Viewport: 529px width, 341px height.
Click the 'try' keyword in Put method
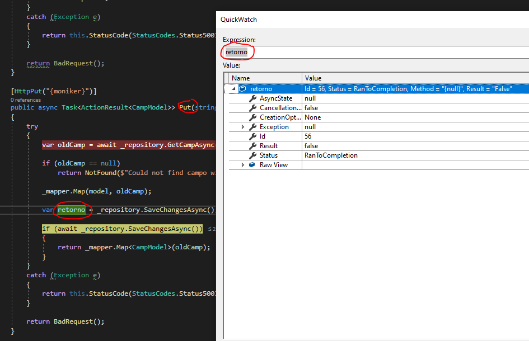click(x=32, y=127)
